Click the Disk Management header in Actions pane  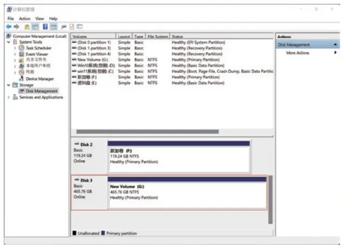click(308, 45)
